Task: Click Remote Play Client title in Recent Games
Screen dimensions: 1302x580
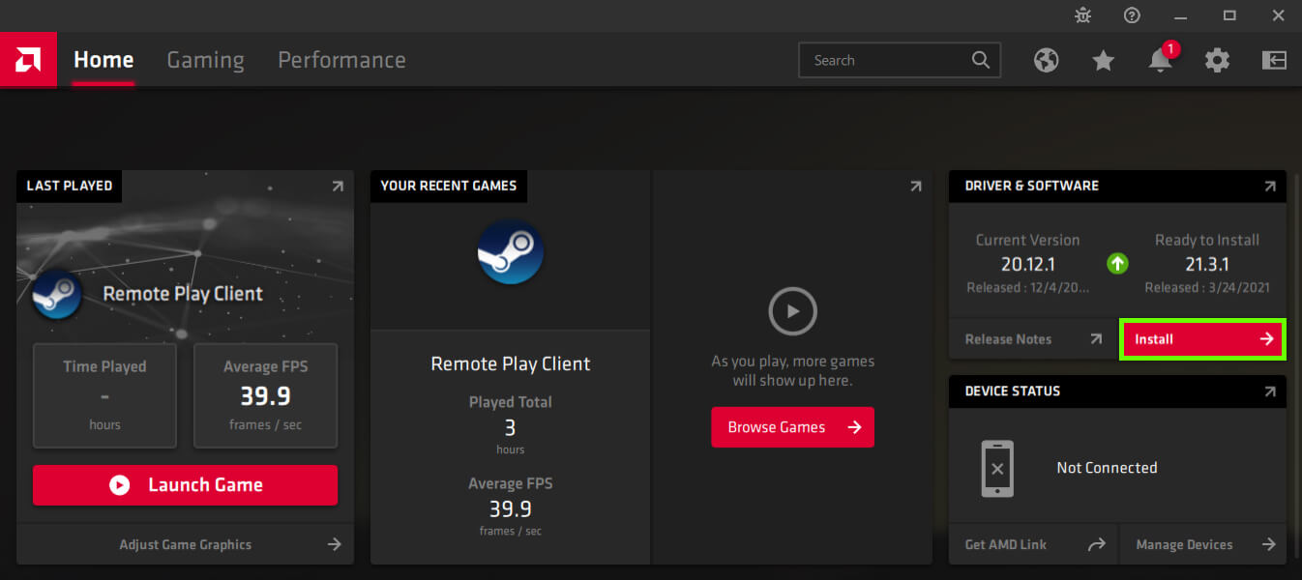Action: (511, 364)
